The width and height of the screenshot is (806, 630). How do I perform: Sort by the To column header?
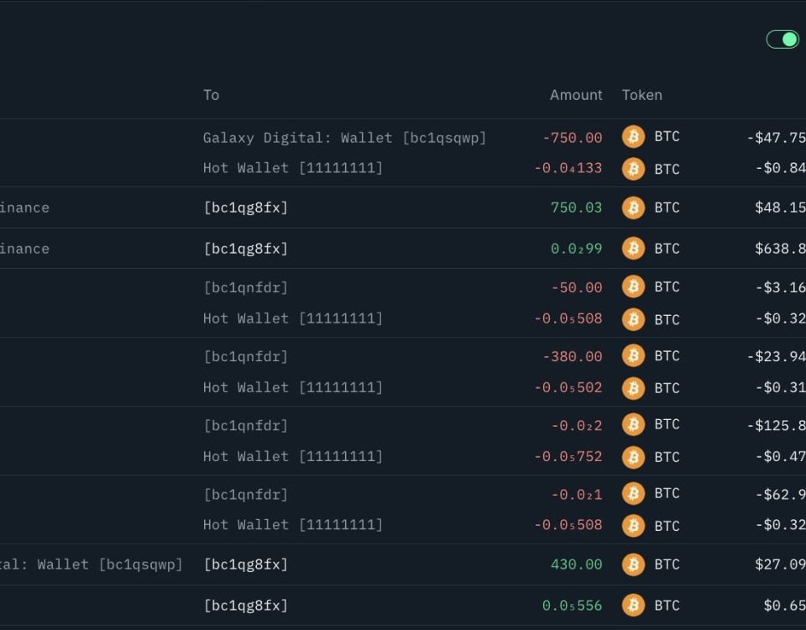pyautogui.click(x=212, y=95)
